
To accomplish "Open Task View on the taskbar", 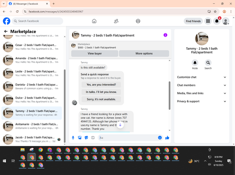I will point(13,161).
